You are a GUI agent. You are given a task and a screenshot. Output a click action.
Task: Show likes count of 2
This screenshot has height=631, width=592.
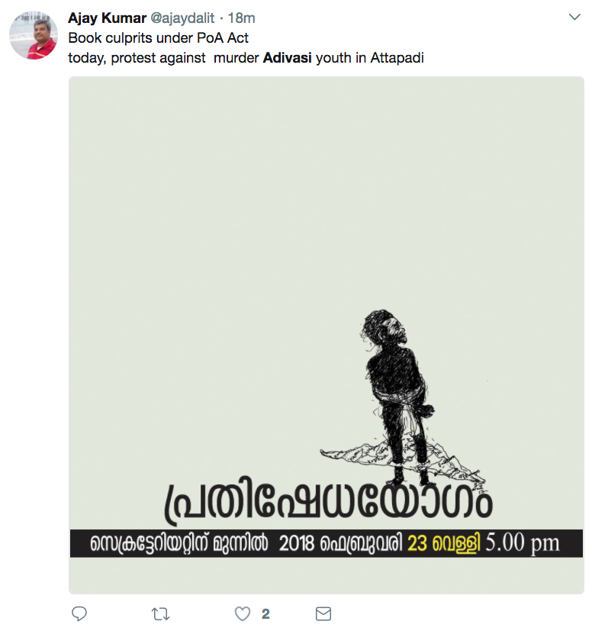(265, 614)
